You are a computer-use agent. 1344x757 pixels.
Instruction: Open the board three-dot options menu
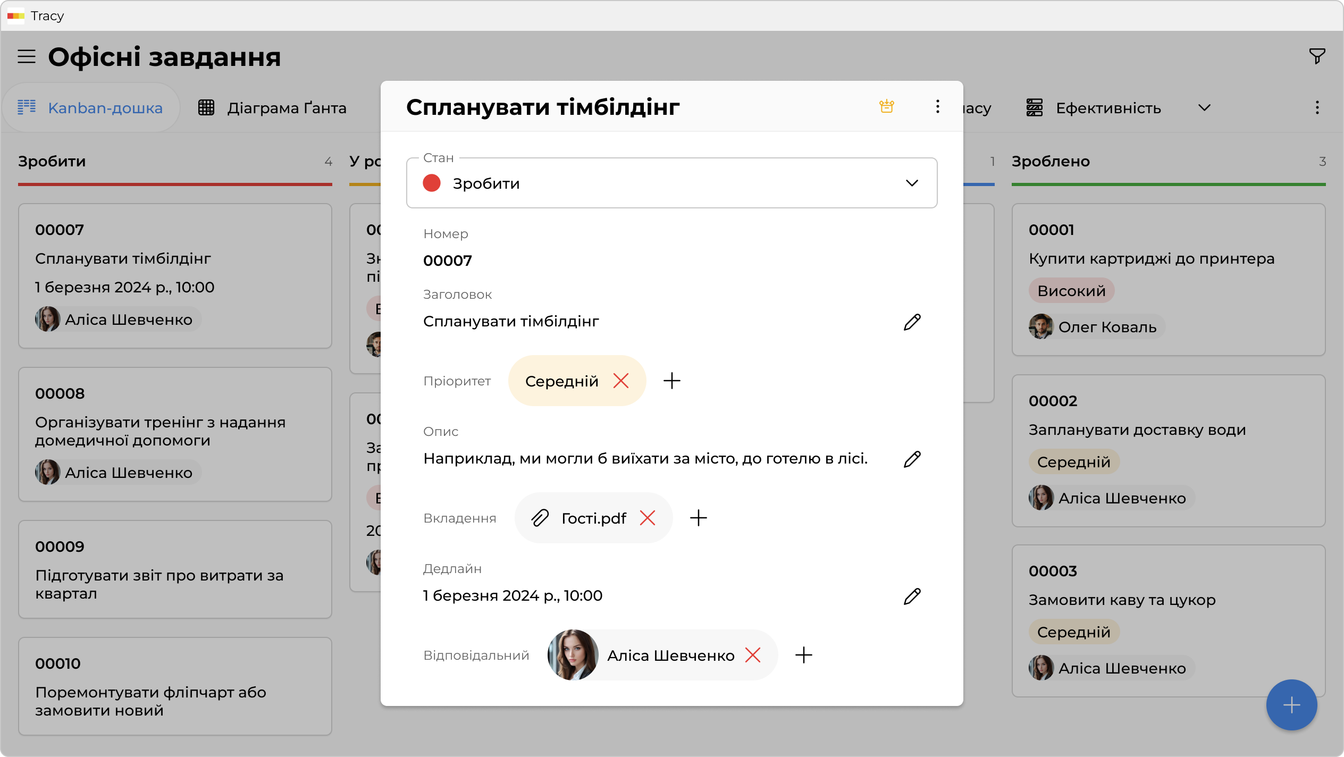[x=1317, y=108]
